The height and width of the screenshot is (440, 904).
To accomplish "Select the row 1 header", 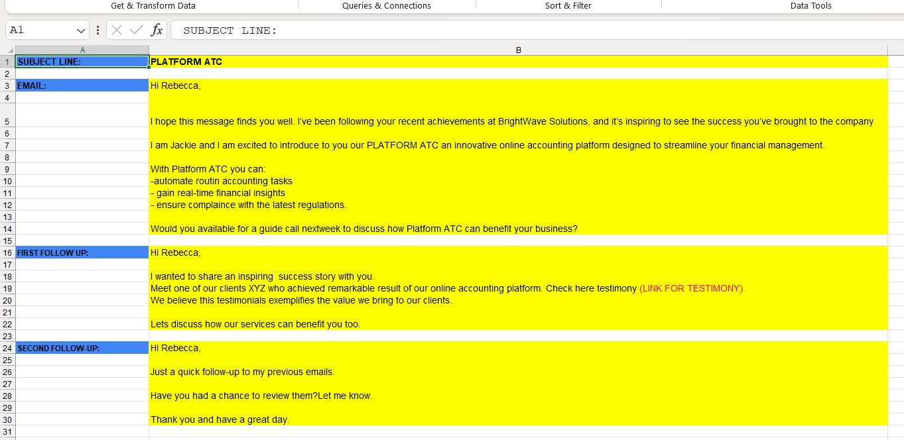I will pos(7,62).
